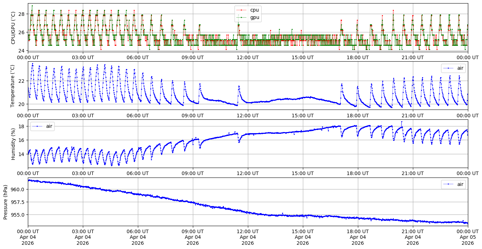This screenshot has width=482, height=249.
Task: Click the 12:00 UT tick under Pressure plot
Action: [248, 231]
